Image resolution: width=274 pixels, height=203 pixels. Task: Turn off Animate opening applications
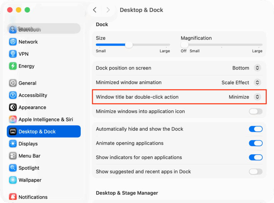(x=256, y=143)
